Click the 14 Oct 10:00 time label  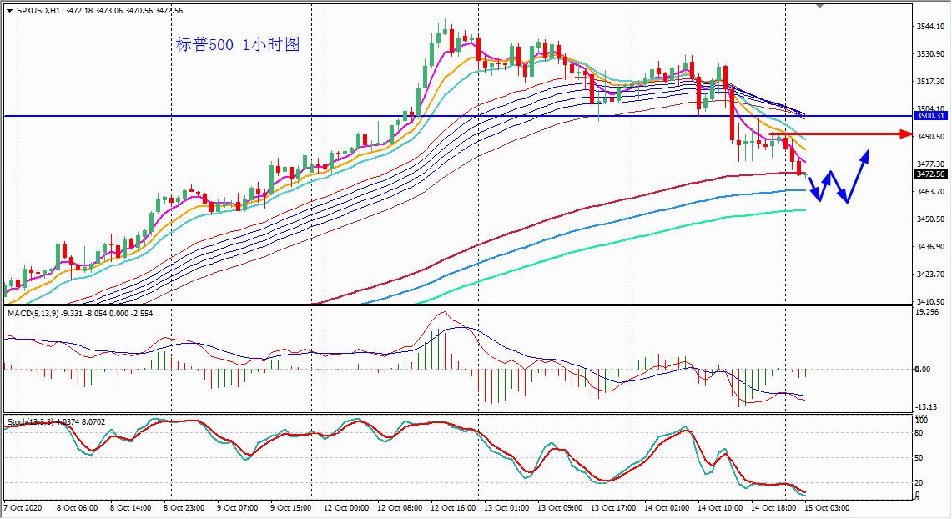click(x=720, y=507)
